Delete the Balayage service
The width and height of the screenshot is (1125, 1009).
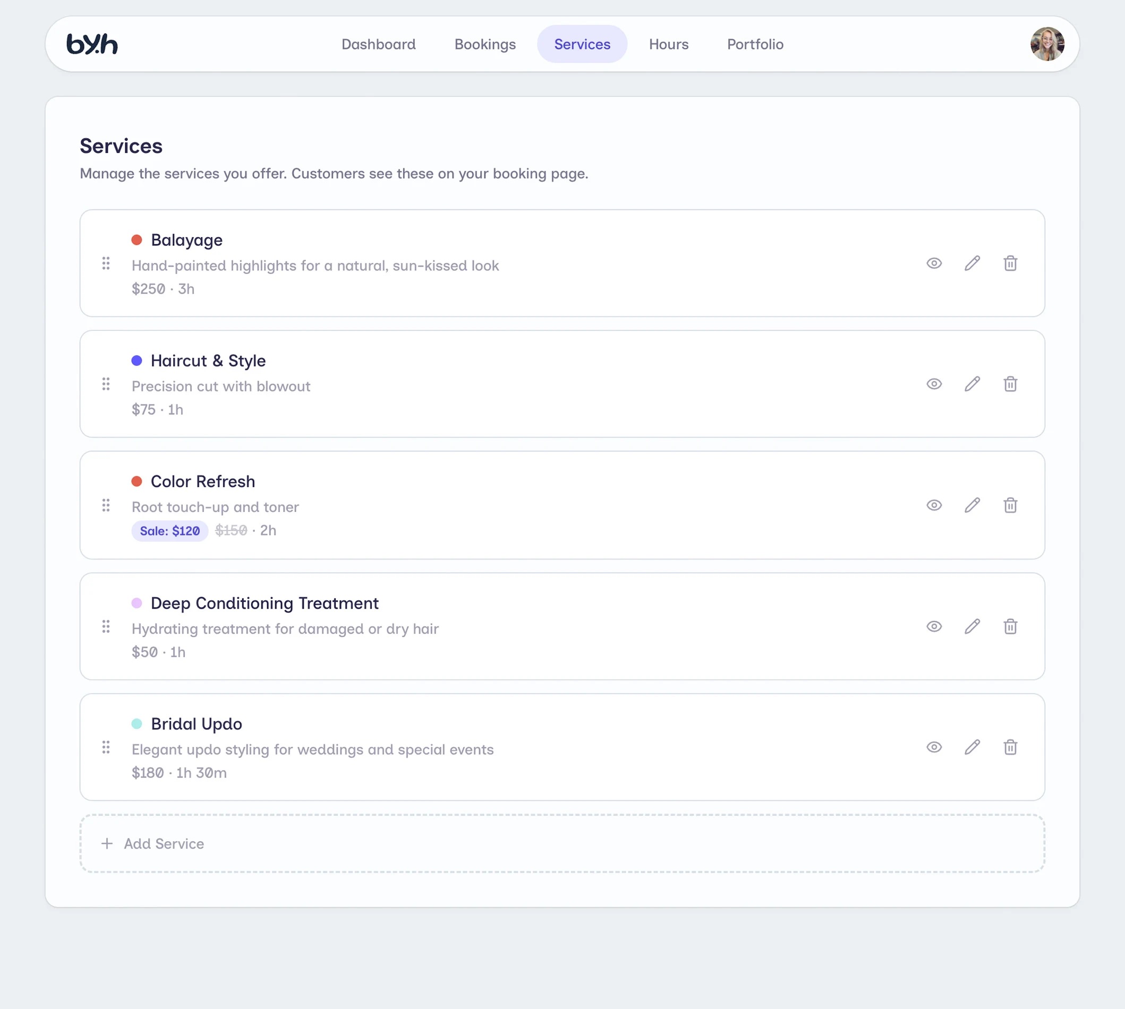[1010, 263]
